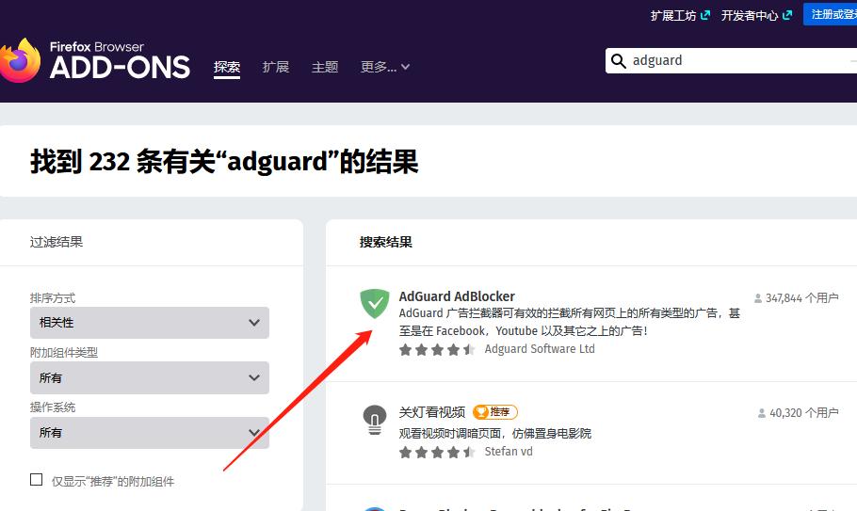857x511 pixels.
Task: Click the AdGuard green shield icon
Action: 375,304
